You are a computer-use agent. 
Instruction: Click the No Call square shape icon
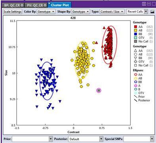[x=135, y=65]
